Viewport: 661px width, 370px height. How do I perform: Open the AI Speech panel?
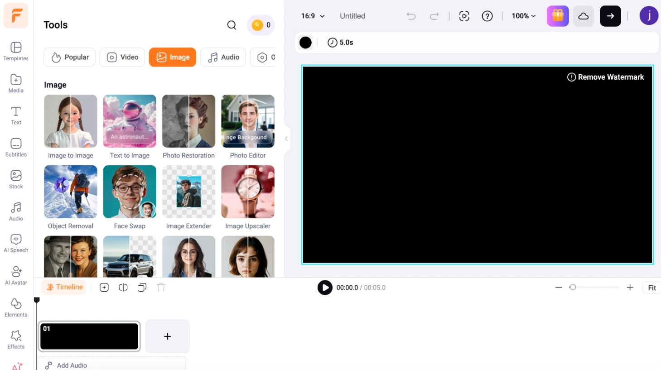pos(16,244)
